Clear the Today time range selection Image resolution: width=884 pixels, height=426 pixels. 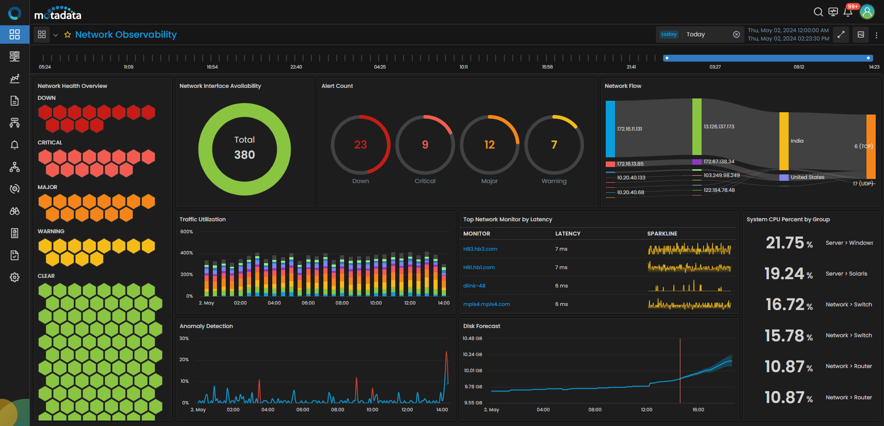tap(736, 35)
